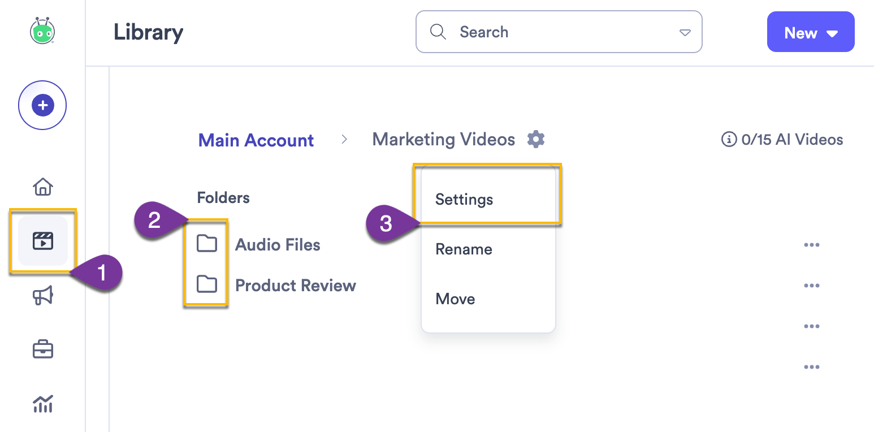Viewport: 874px width, 432px height.
Task: Click the green robot logo icon
Action: tap(42, 31)
